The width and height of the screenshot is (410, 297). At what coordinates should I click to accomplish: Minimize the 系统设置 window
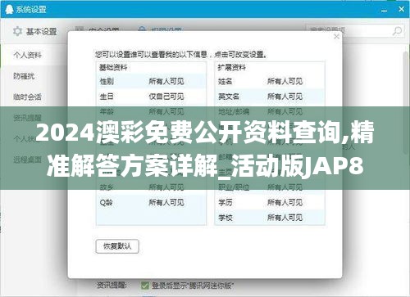coord(384,10)
